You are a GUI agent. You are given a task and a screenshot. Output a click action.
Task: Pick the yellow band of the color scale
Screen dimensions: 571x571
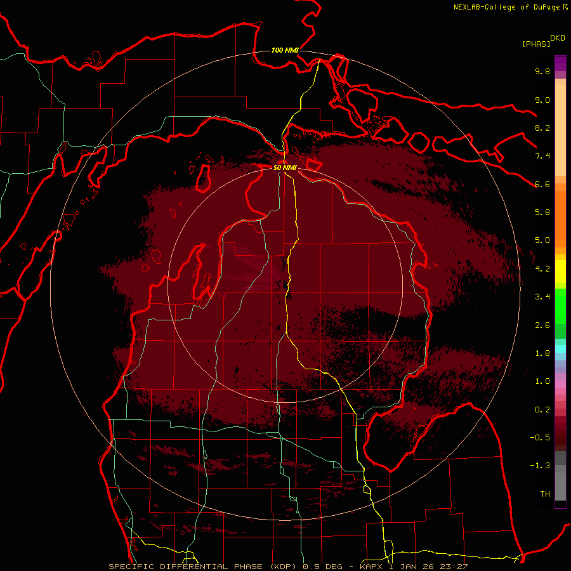pos(560,272)
